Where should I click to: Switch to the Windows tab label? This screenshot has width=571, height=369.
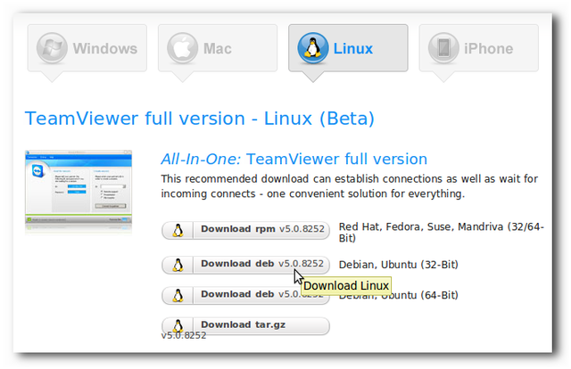point(105,49)
